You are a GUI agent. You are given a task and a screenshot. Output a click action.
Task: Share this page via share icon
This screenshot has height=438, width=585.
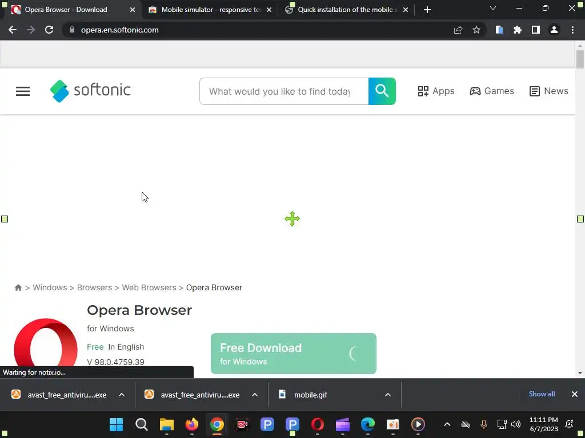pos(458,30)
